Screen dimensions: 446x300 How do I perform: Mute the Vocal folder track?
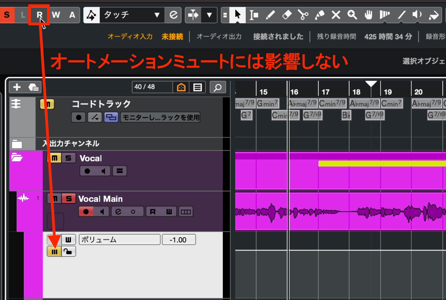point(54,158)
